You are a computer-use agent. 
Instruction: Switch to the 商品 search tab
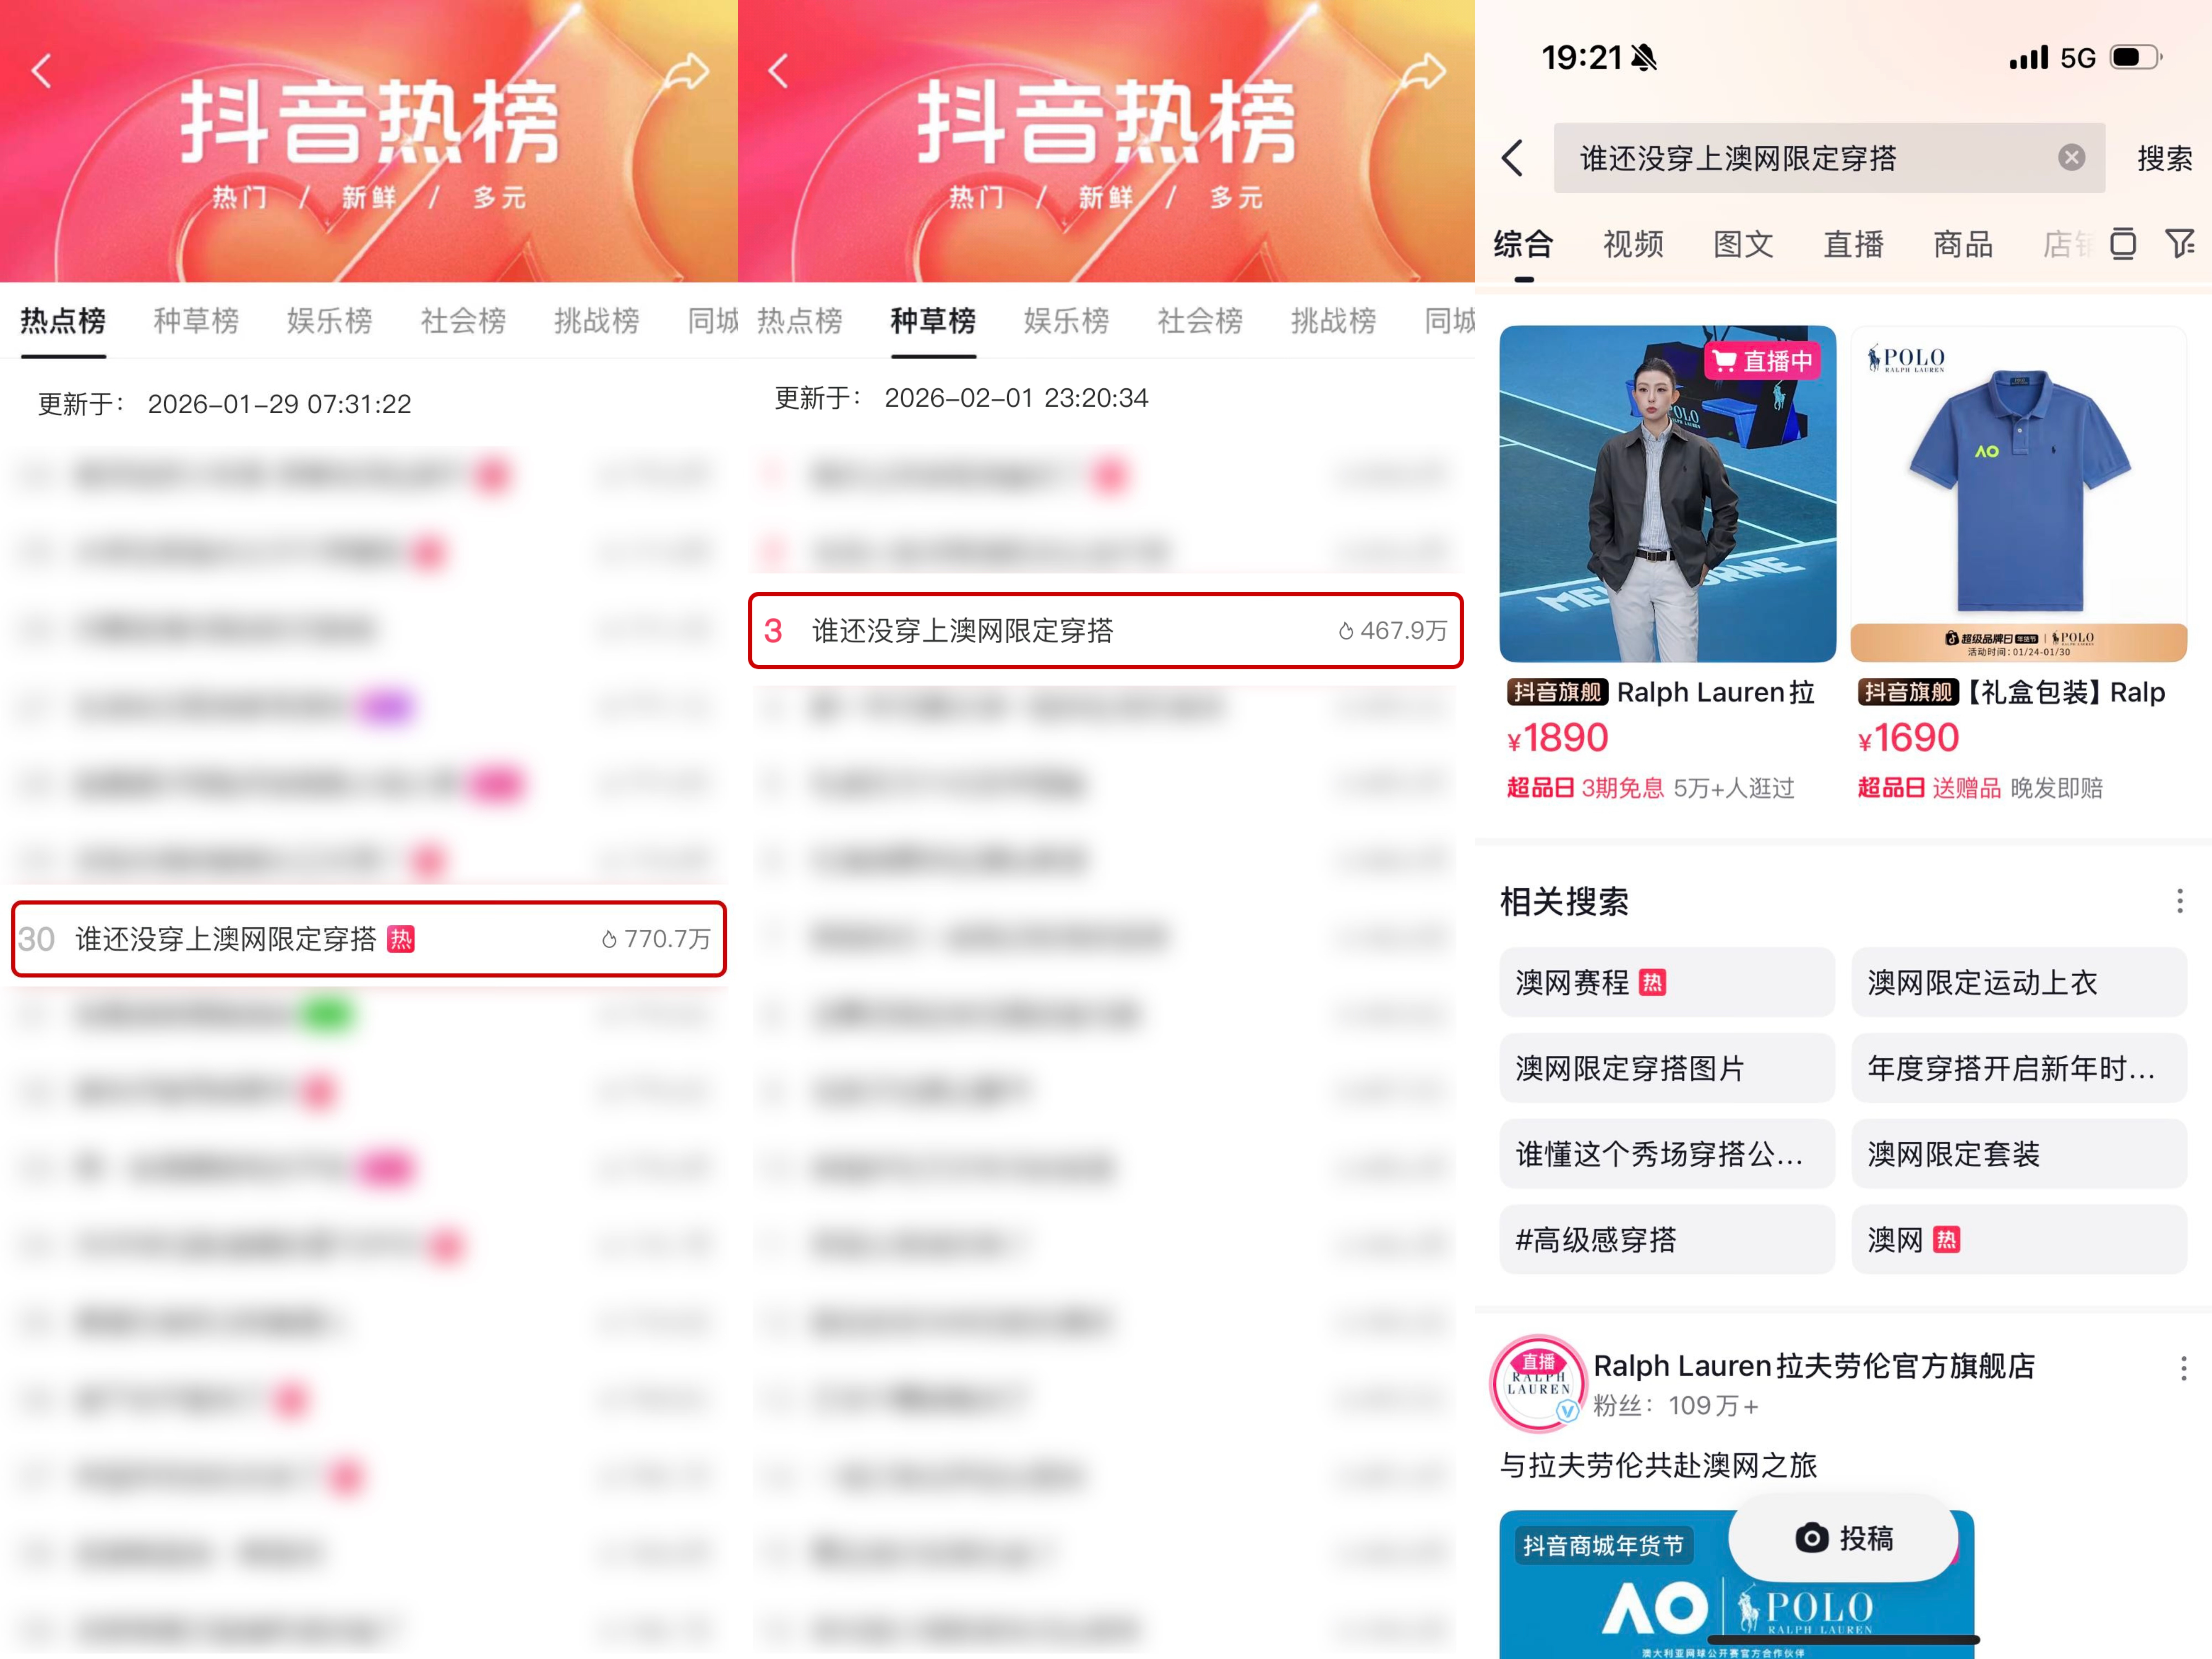(1963, 244)
